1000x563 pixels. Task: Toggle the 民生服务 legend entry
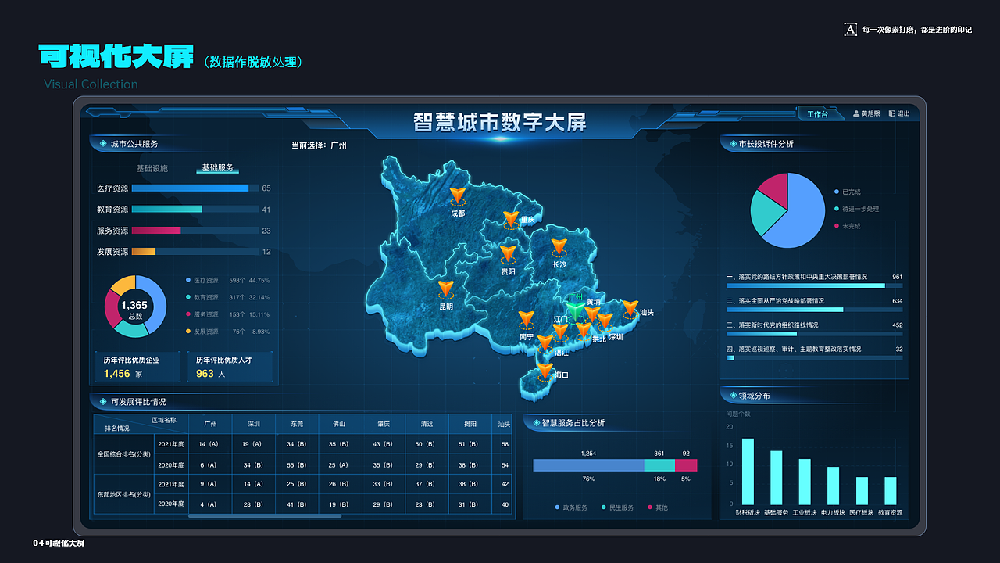[617, 507]
